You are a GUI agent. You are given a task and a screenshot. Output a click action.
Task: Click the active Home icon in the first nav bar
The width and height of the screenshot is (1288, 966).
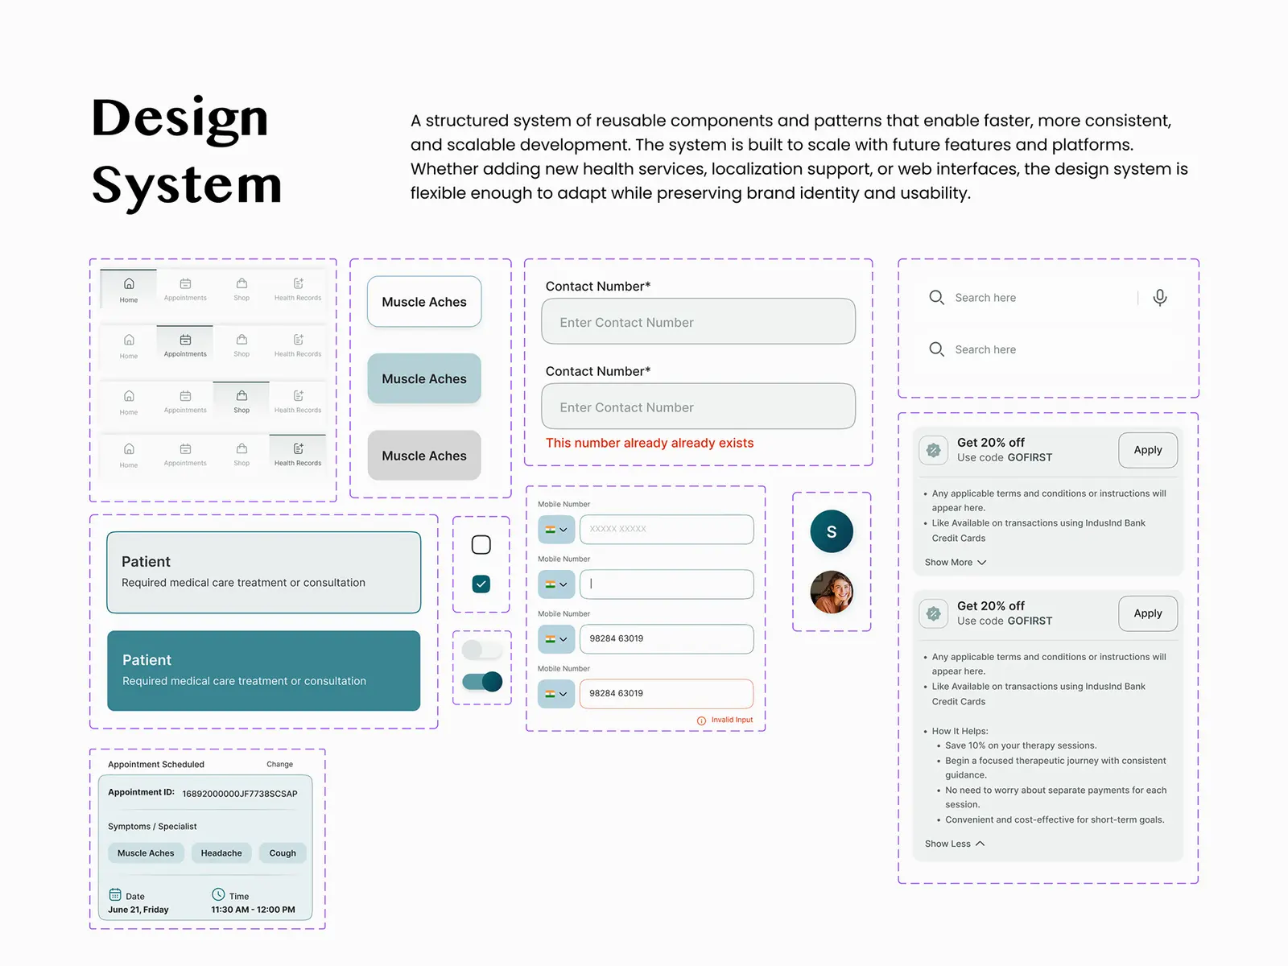(x=129, y=283)
